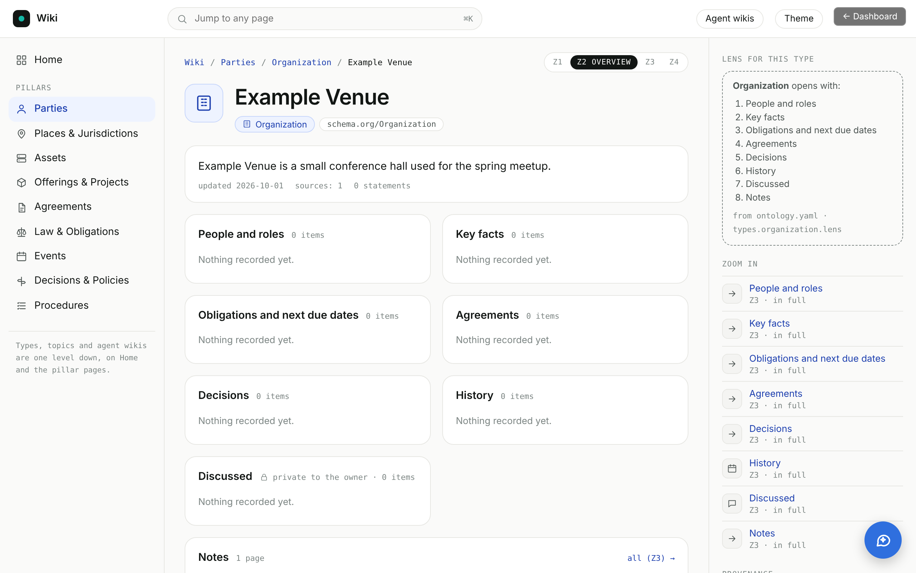The height and width of the screenshot is (573, 916).
Task: Click the schema.org/Organization tag
Action: coord(381,124)
